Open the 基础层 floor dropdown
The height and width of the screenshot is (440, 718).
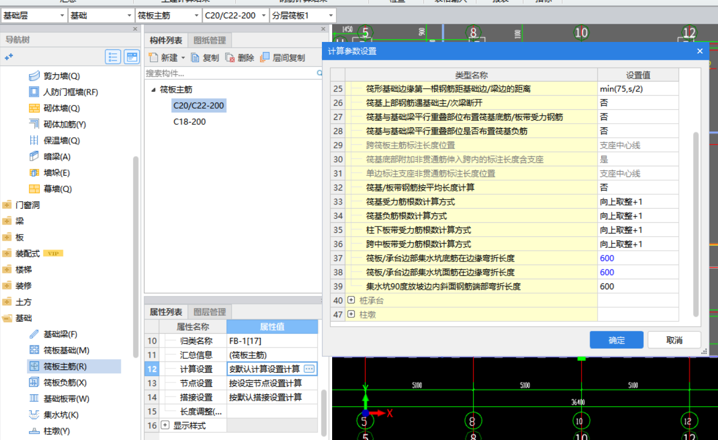[62, 16]
